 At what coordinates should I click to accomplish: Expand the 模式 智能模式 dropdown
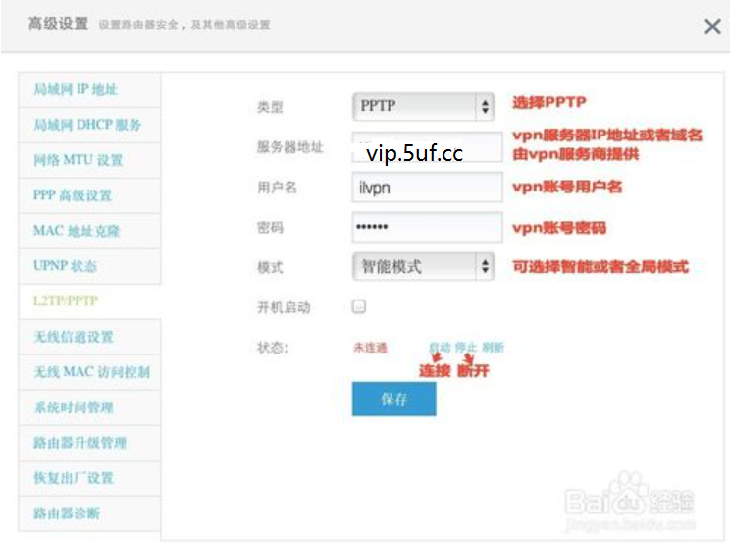pyautogui.click(x=424, y=265)
